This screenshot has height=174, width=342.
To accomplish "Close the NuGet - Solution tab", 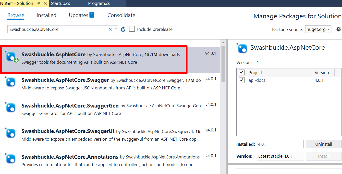I will click(45, 3).
